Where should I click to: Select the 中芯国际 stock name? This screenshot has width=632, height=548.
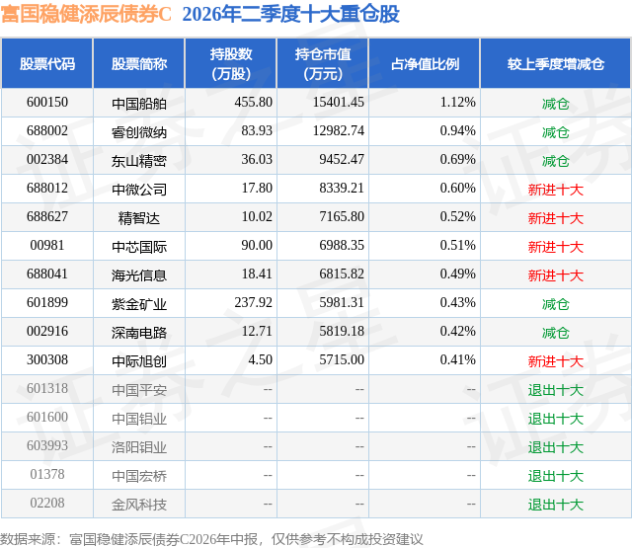pos(139,247)
